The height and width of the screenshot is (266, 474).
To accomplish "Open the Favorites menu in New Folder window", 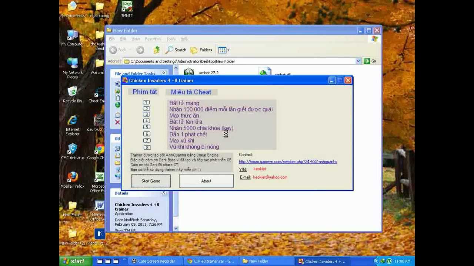I will tap(153, 39).
